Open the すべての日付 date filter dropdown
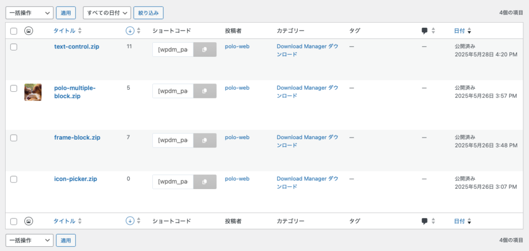Image resolution: width=529 pixels, height=251 pixels. click(106, 12)
